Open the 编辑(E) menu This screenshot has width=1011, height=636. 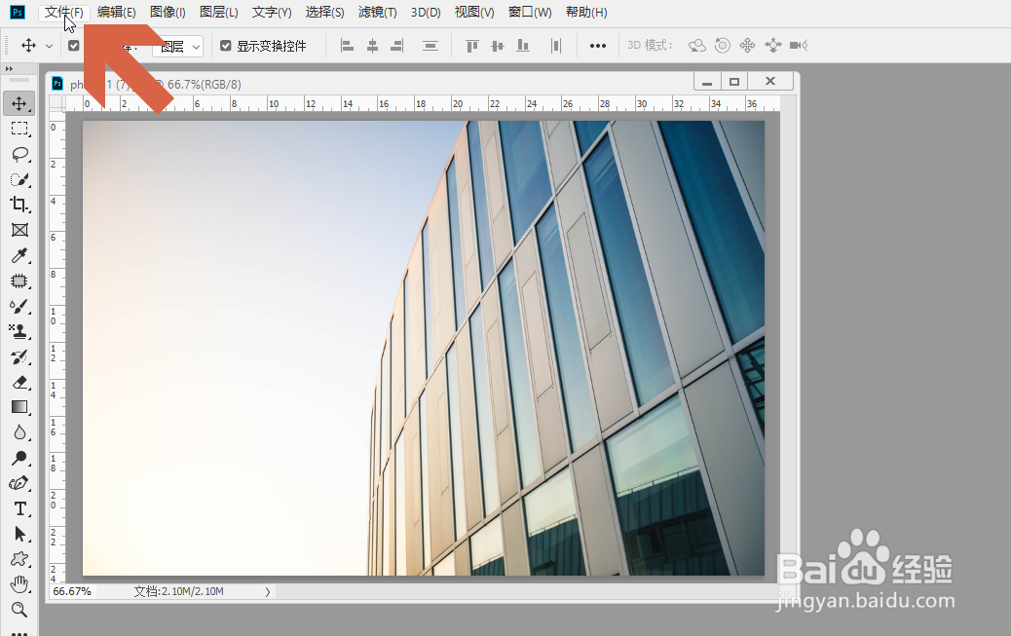coord(117,13)
